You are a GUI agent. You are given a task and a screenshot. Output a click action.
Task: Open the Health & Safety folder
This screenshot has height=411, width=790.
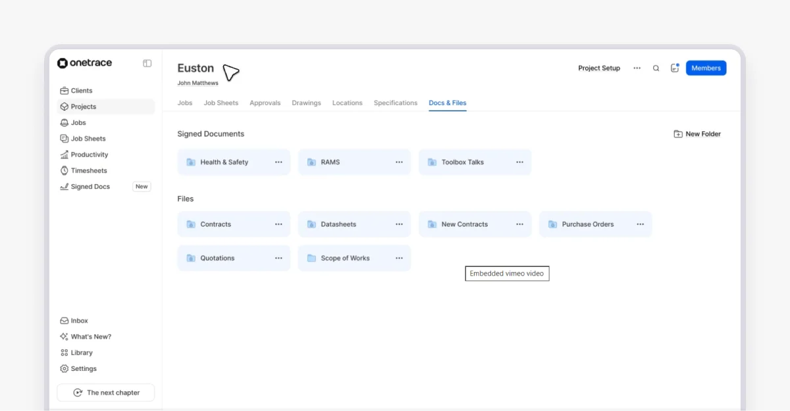(234, 162)
